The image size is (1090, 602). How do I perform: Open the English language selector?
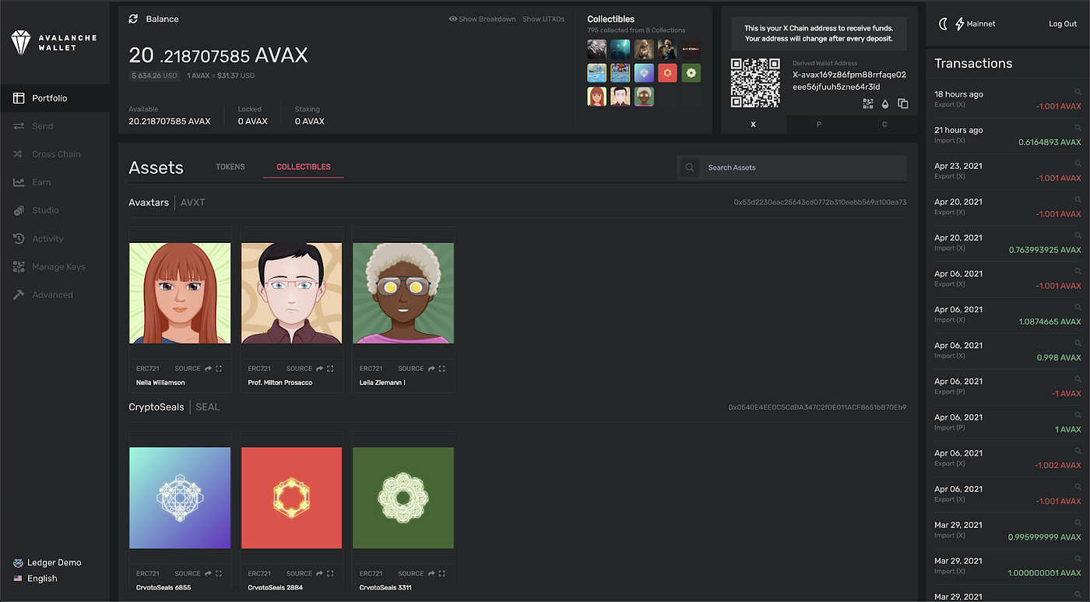(x=35, y=579)
